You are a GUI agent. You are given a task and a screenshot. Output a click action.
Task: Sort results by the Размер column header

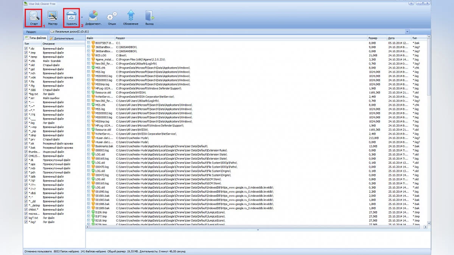(x=376, y=38)
